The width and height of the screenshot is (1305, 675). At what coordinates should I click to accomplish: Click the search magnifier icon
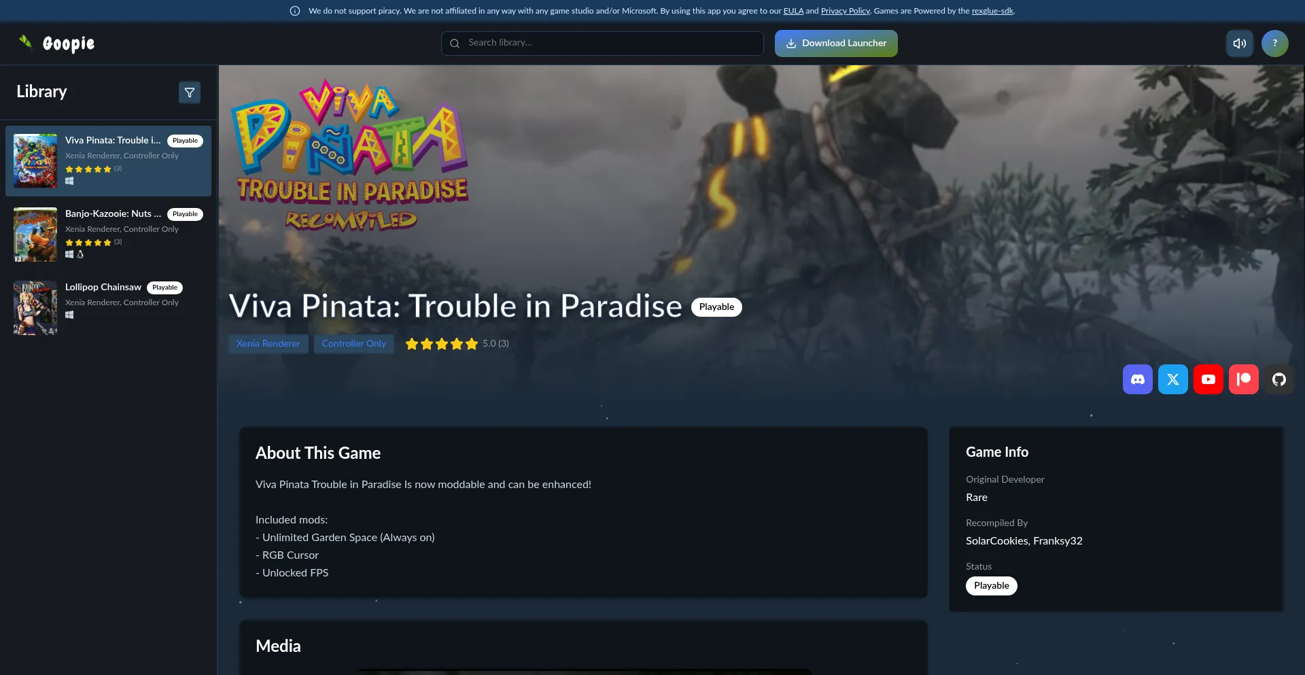click(455, 44)
